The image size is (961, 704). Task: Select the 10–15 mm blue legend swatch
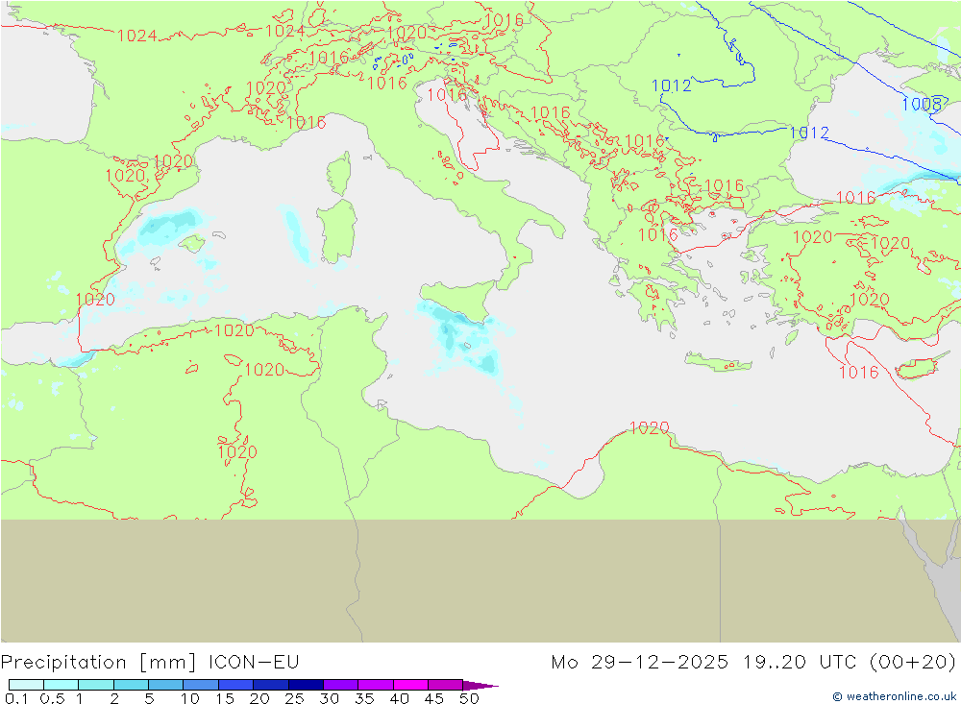[x=201, y=685]
